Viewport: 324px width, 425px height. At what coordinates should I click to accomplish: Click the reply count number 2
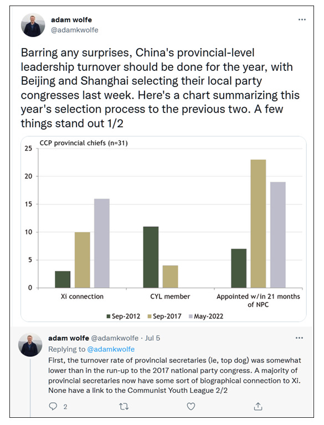(65, 407)
